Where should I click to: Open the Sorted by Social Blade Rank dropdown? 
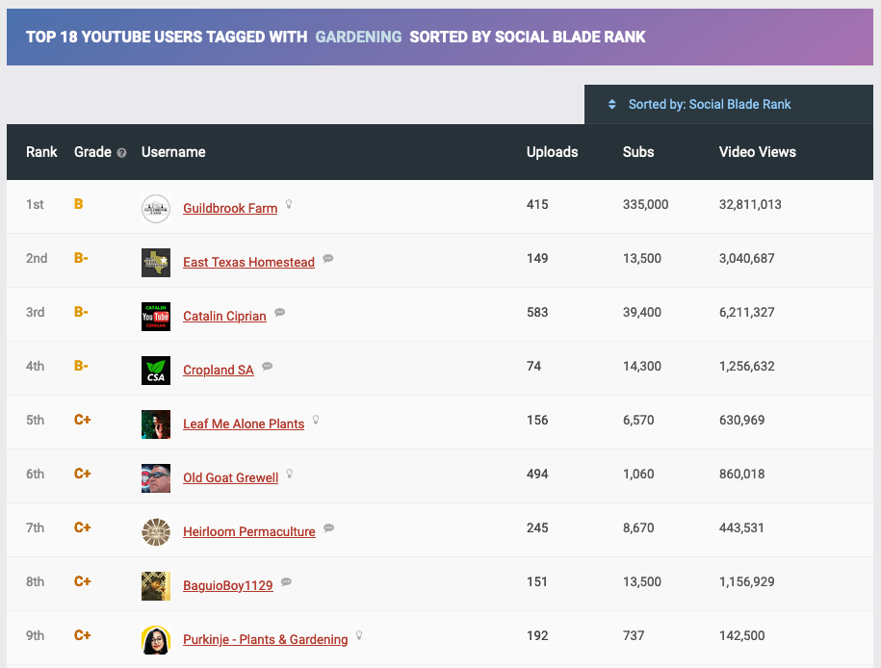(729, 105)
